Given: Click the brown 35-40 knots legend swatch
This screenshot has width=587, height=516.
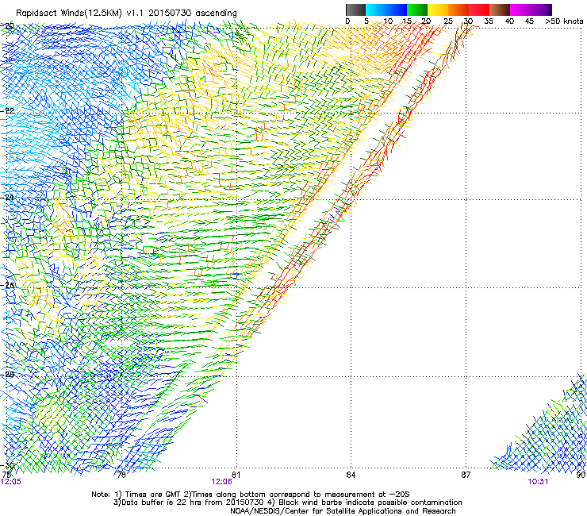Looking at the screenshot, I should point(500,10).
